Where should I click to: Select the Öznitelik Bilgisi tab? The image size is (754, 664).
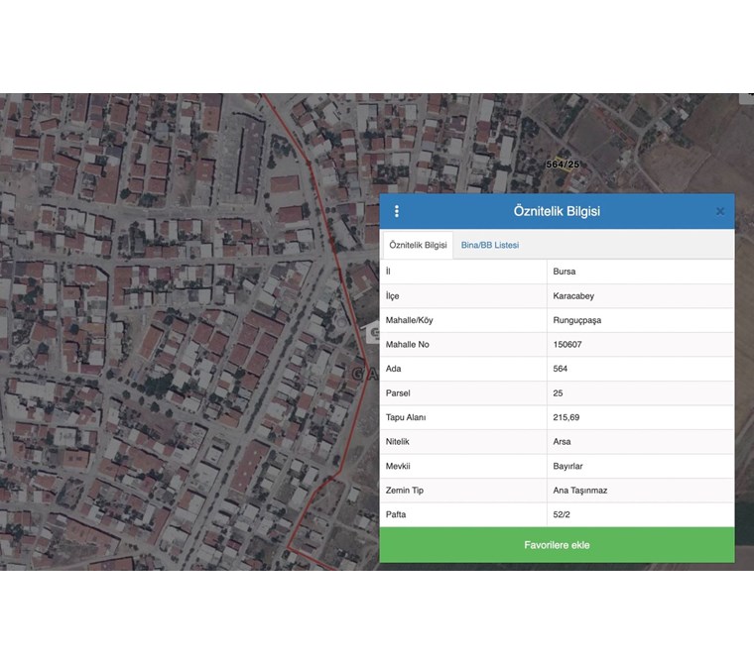click(418, 245)
